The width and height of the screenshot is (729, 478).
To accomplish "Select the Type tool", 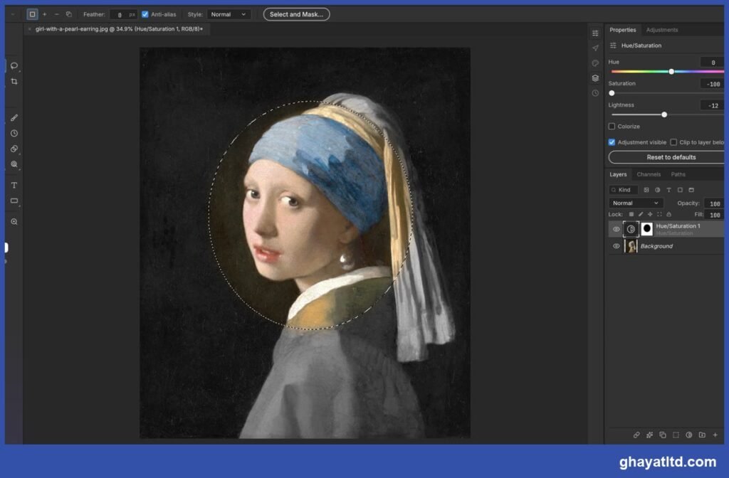I will (x=14, y=186).
